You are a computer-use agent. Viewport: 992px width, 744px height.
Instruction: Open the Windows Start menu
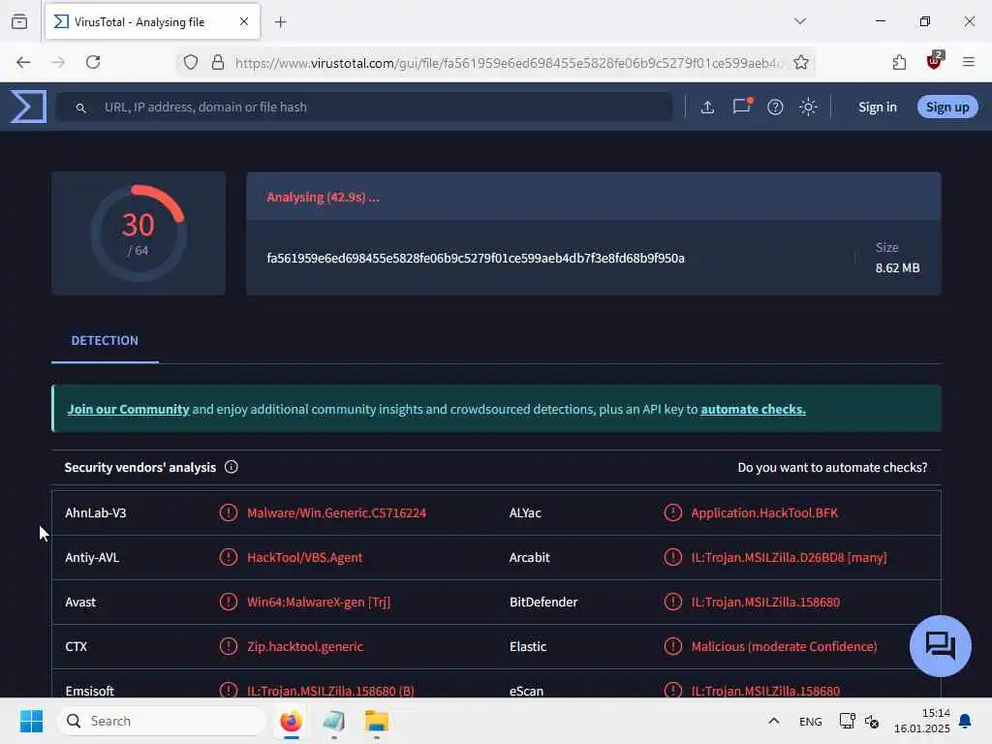click(x=31, y=721)
